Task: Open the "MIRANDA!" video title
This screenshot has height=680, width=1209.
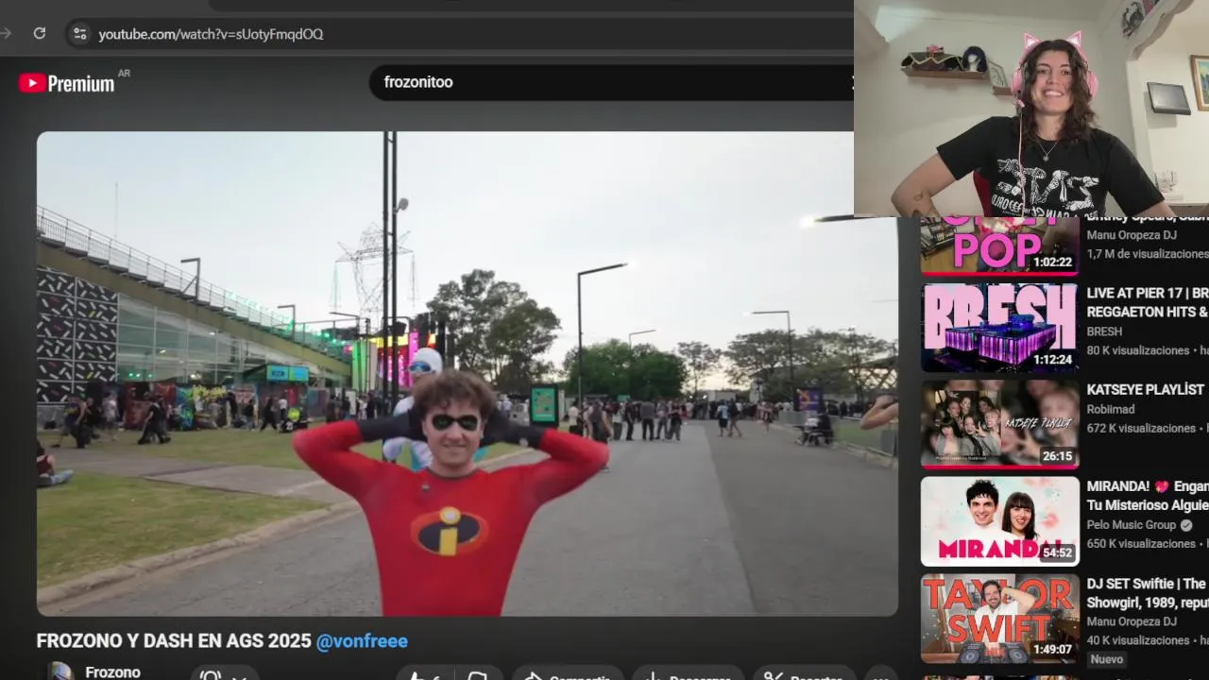Action: point(1147,495)
